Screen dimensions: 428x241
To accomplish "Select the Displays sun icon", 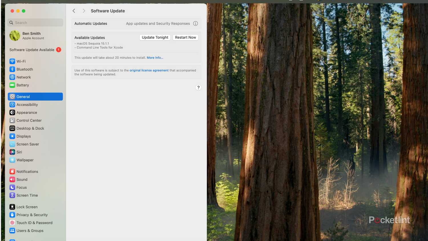I will (x=12, y=136).
